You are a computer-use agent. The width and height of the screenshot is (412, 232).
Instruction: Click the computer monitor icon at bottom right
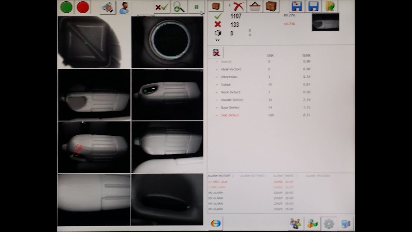pyautogui.click(x=345, y=223)
